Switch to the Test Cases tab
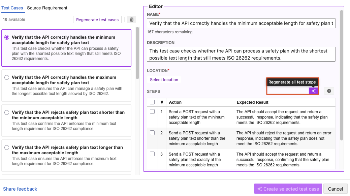This screenshot has width=350, height=196. click(12, 8)
